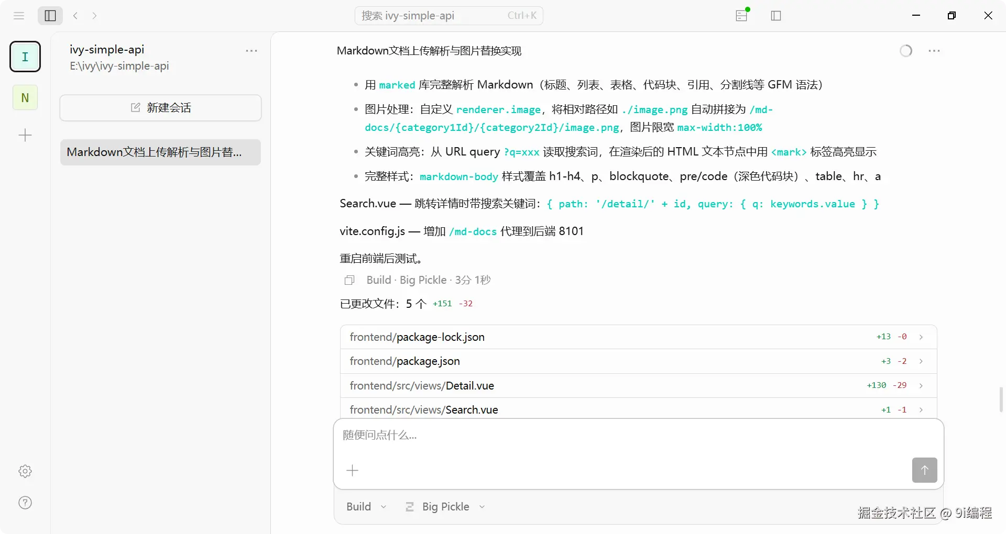Click the 'marked' inline code text
This screenshot has width=1006, height=534.
pos(397,85)
